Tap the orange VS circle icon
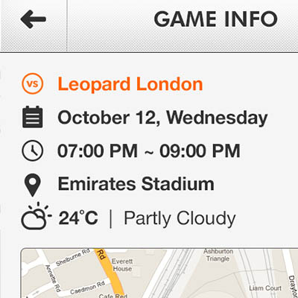 [33, 83]
